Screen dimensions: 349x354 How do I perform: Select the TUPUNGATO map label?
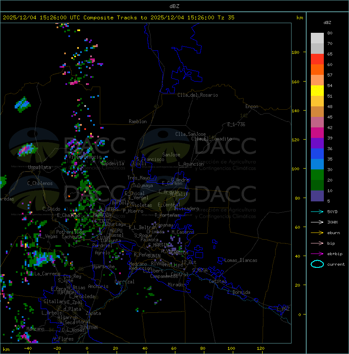pyautogui.click(x=68, y=293)
